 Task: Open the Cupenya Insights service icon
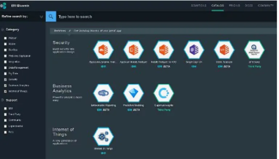click(164, 93)
